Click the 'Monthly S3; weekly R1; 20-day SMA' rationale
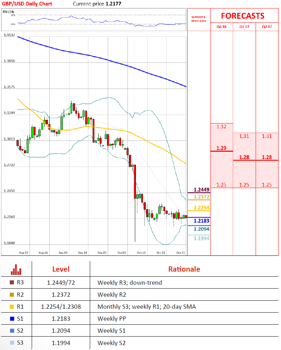The height and width of the screenshot is (350, 281). pyautogui.click(x=146, y=307)
